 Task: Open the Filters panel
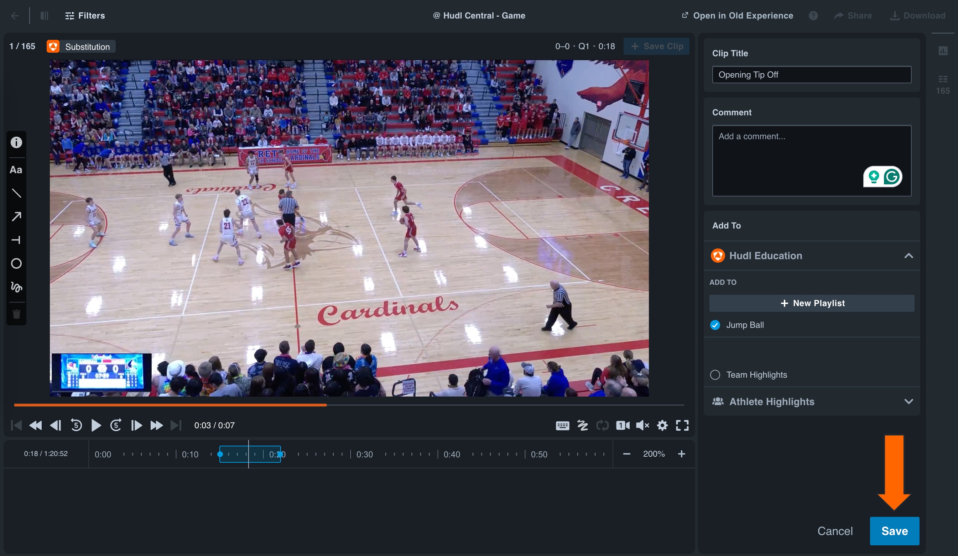coord(85,16)
